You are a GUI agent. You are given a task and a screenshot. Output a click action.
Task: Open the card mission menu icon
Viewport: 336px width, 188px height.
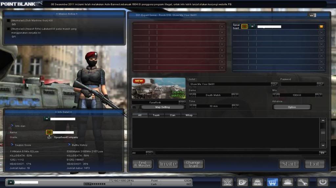click(242, 182)
